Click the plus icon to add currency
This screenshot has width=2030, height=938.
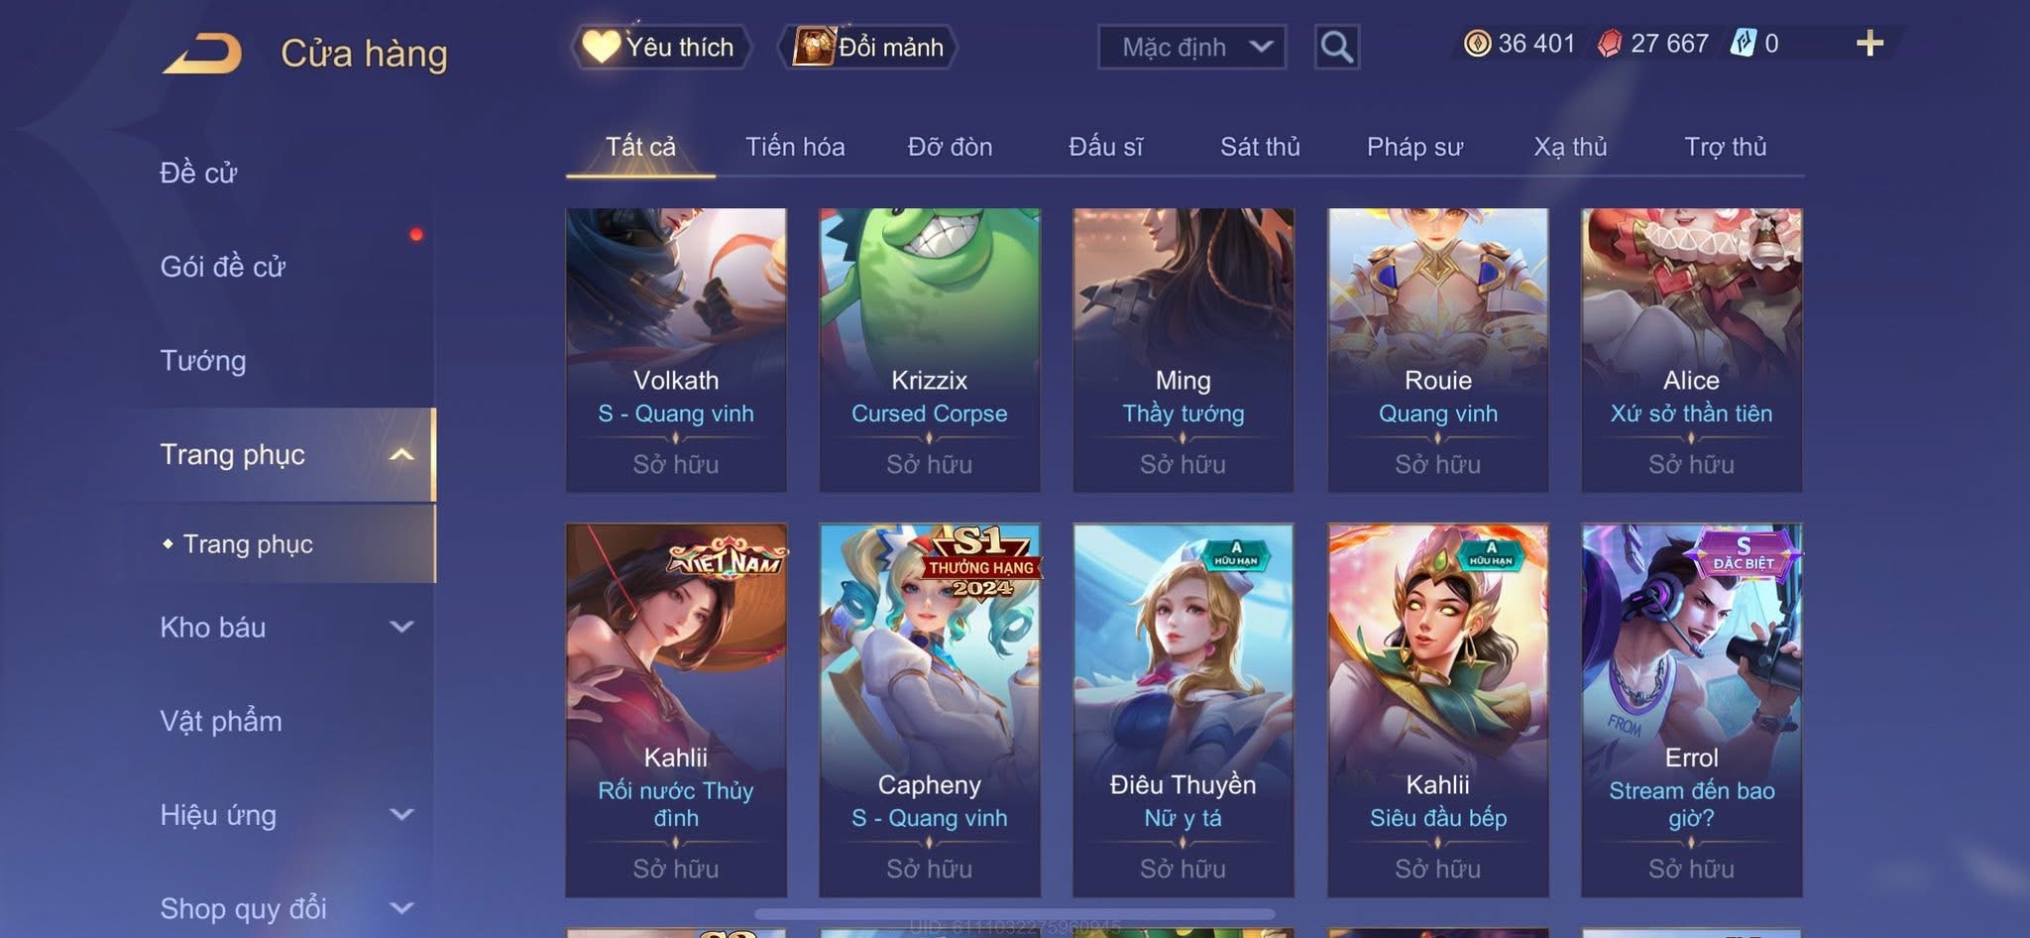[1869, 44]
